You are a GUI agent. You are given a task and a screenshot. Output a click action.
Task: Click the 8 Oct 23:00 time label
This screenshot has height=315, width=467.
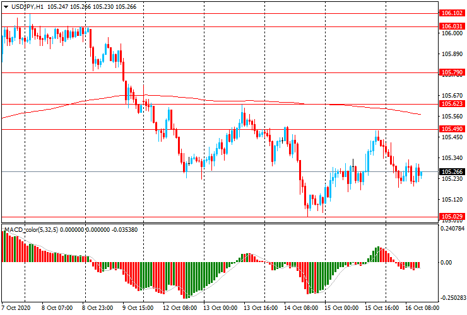point(97,307)
